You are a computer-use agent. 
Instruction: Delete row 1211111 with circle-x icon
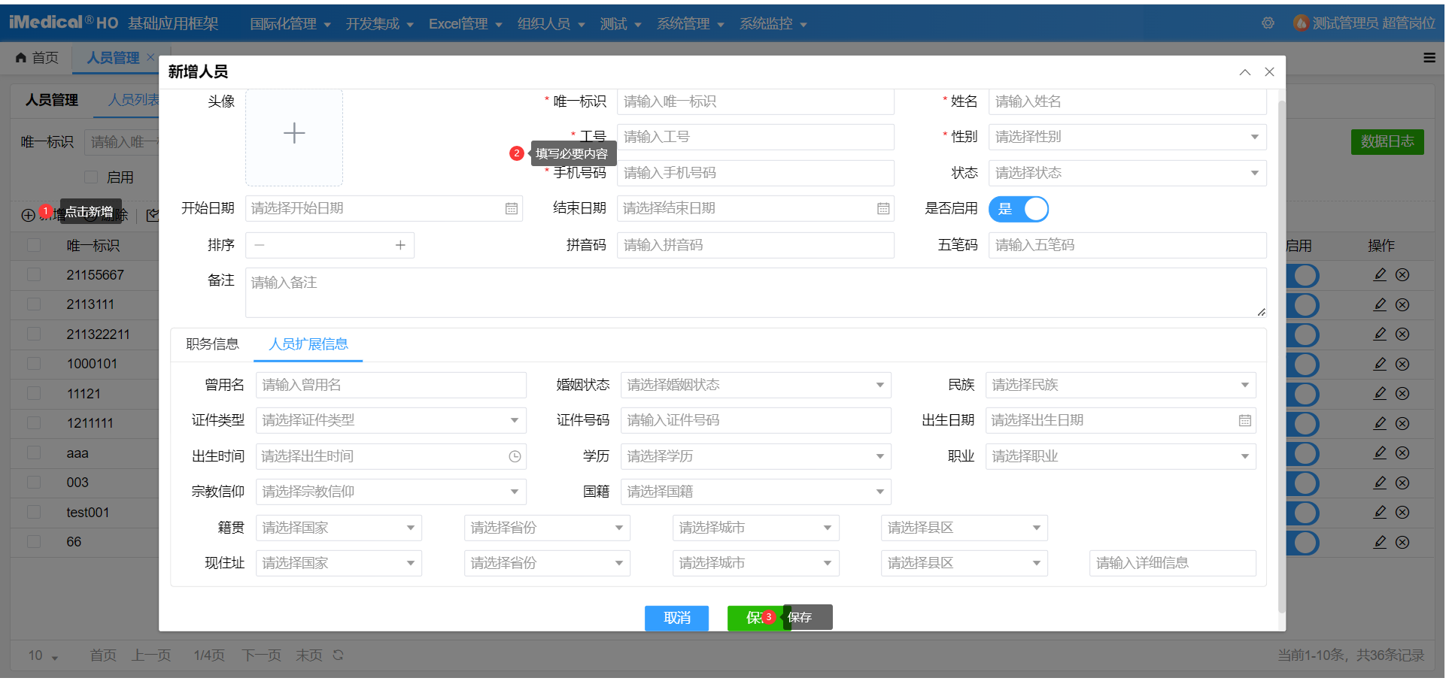click(x=1402, y=424)
